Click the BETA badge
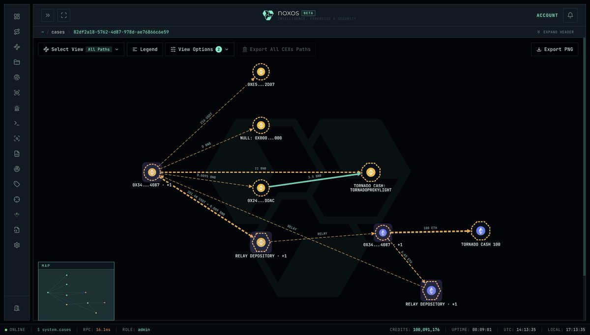590x335 pixels. click(x=309, y=13)
